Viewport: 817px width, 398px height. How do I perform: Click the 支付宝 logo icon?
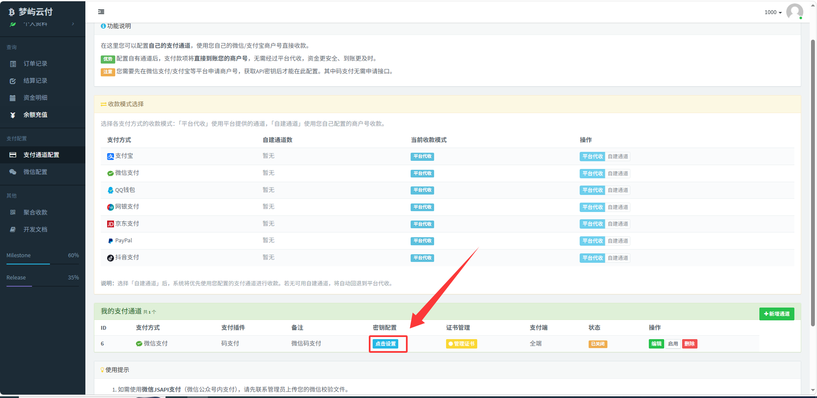[x=111, y=157]
